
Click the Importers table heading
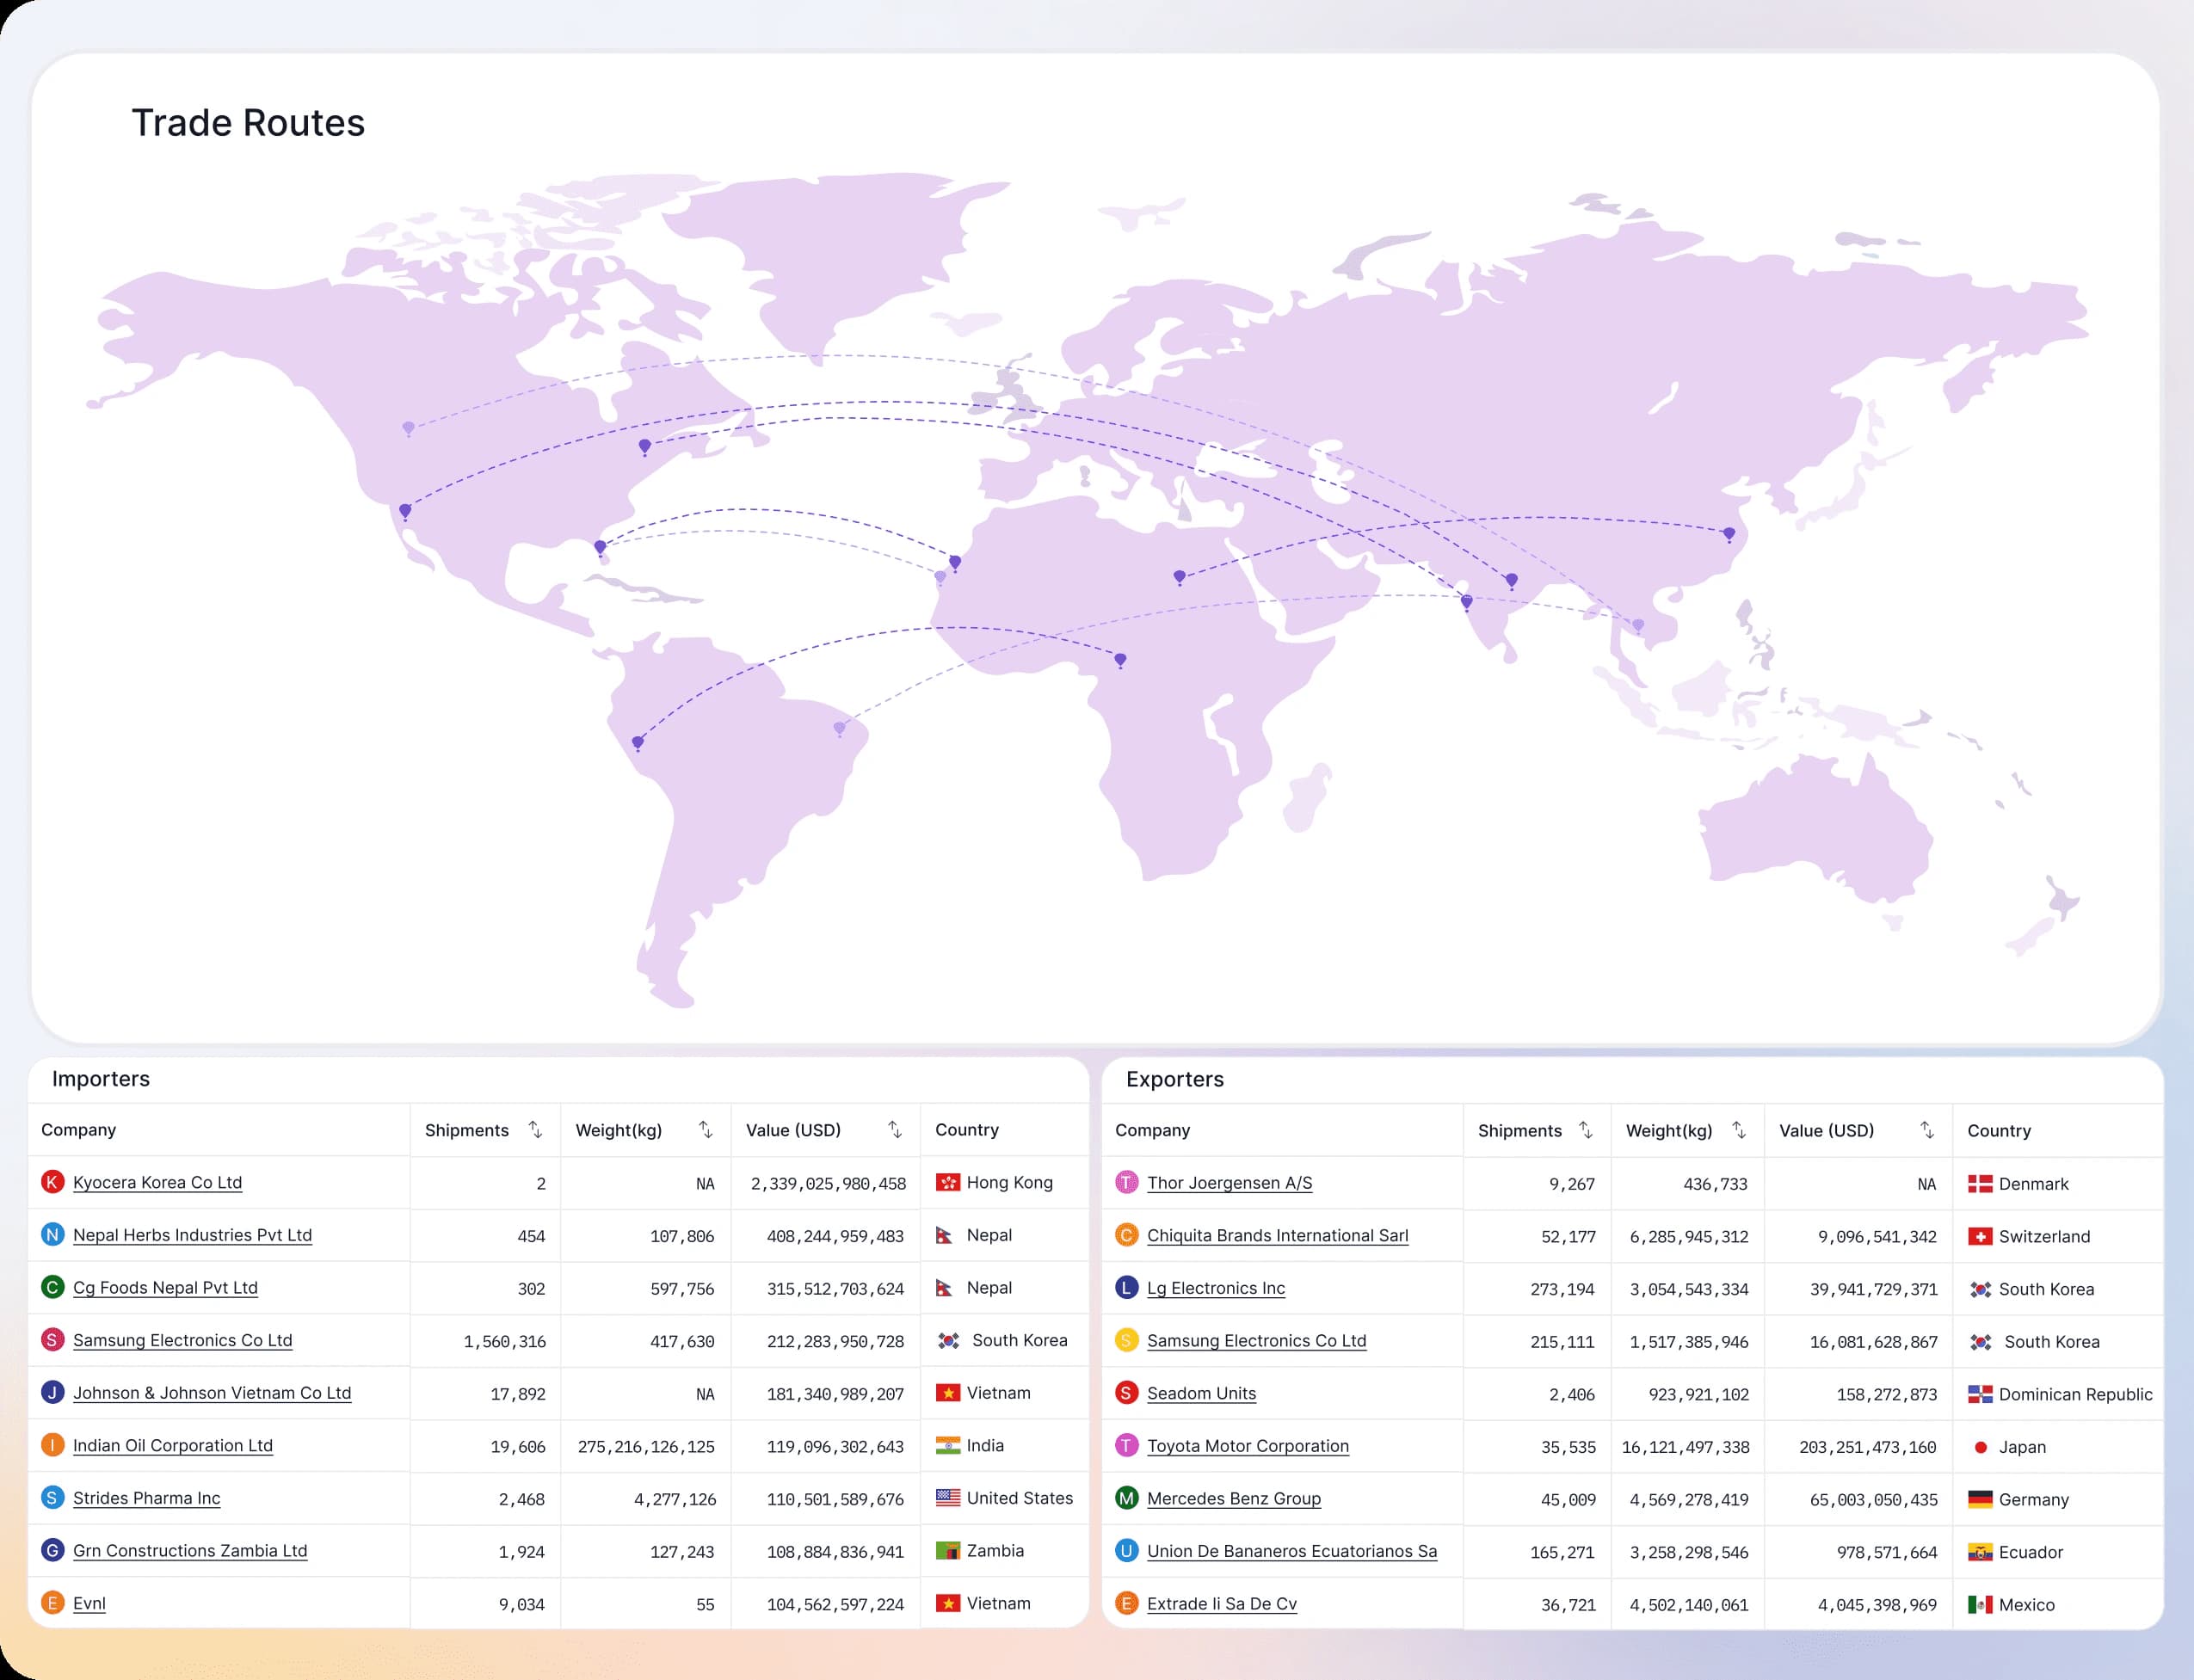tap(101, 1078)
